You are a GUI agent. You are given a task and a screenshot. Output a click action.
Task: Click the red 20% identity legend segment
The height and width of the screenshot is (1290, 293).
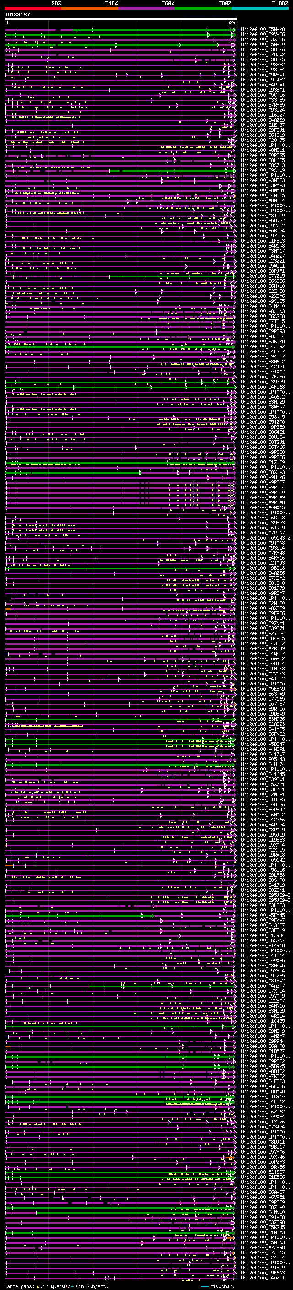pos(33,8)
